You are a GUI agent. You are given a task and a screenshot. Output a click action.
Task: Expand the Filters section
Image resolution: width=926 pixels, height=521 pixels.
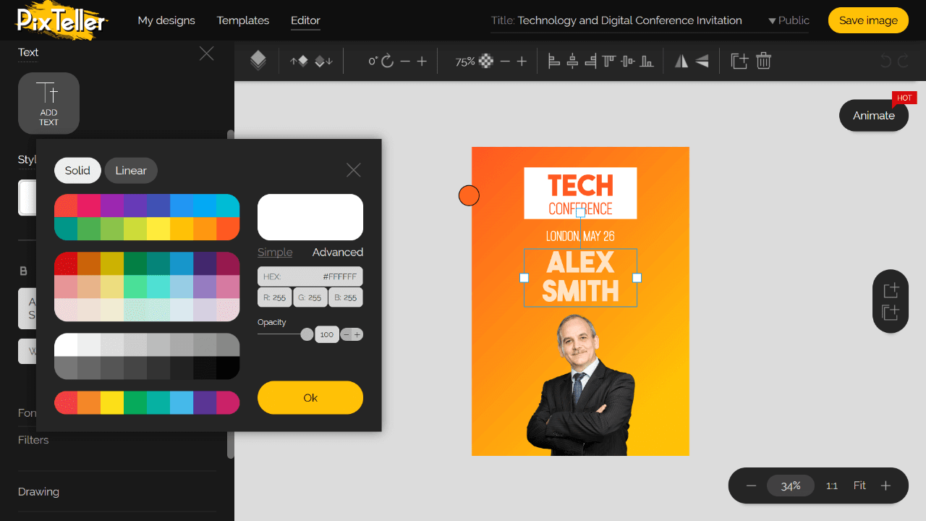(33, 439)
